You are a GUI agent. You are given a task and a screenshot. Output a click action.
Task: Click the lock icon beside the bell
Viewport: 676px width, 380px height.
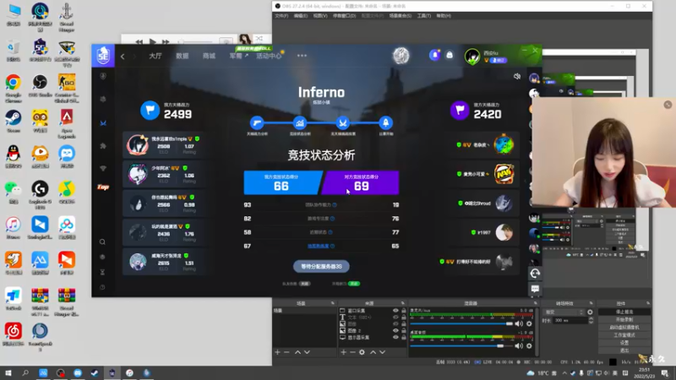pos(450,55)
